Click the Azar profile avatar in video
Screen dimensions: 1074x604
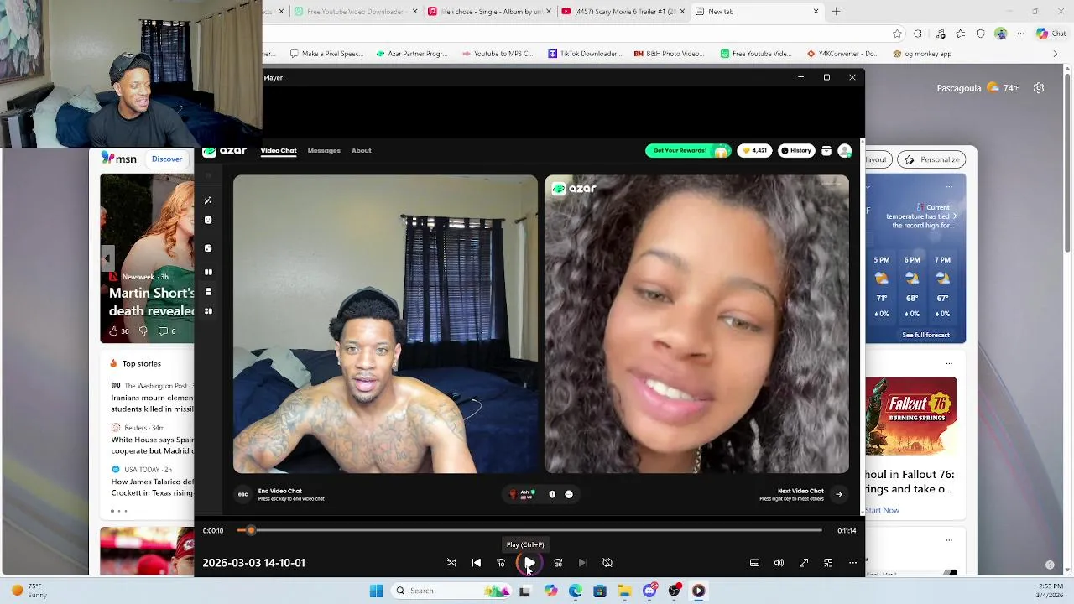click(845, 151)
